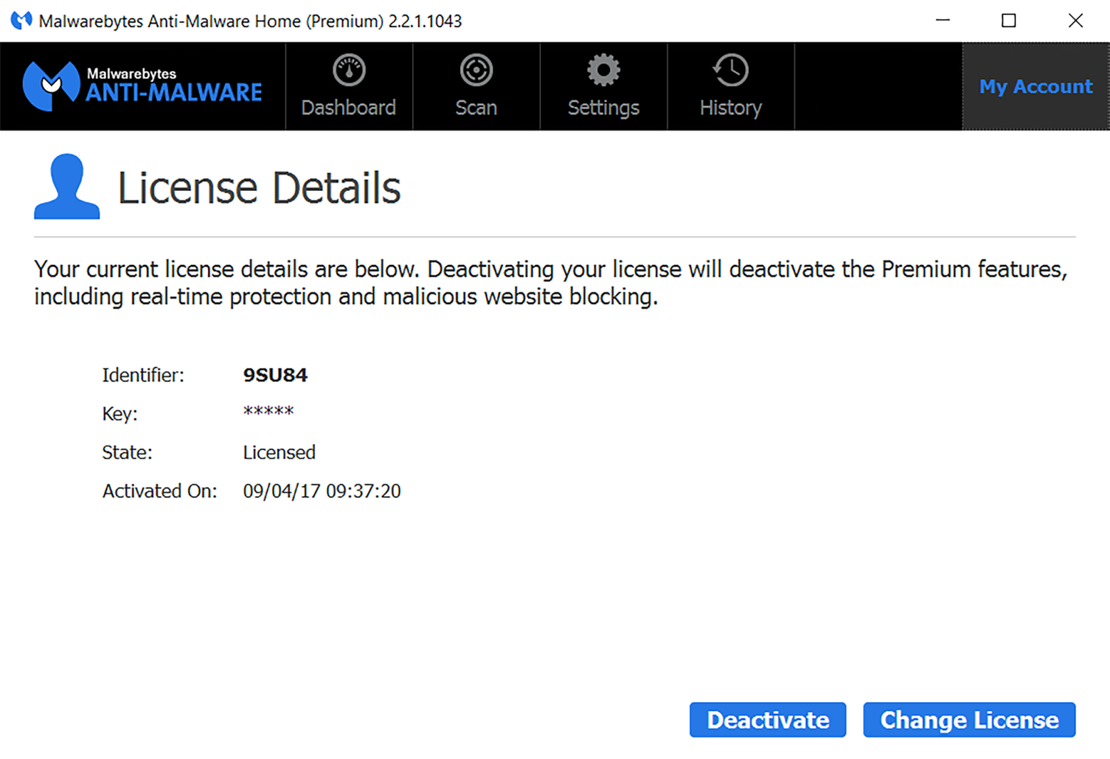Click the Scan target icon
The height and width of the screenshot is (759, 1110).
click(x=476, y=69)
